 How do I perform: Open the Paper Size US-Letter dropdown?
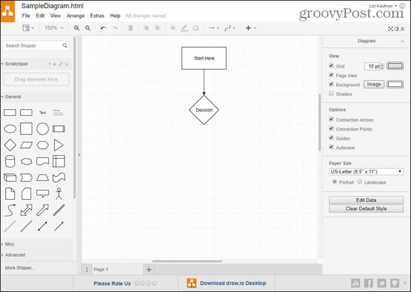pos(366,172)
